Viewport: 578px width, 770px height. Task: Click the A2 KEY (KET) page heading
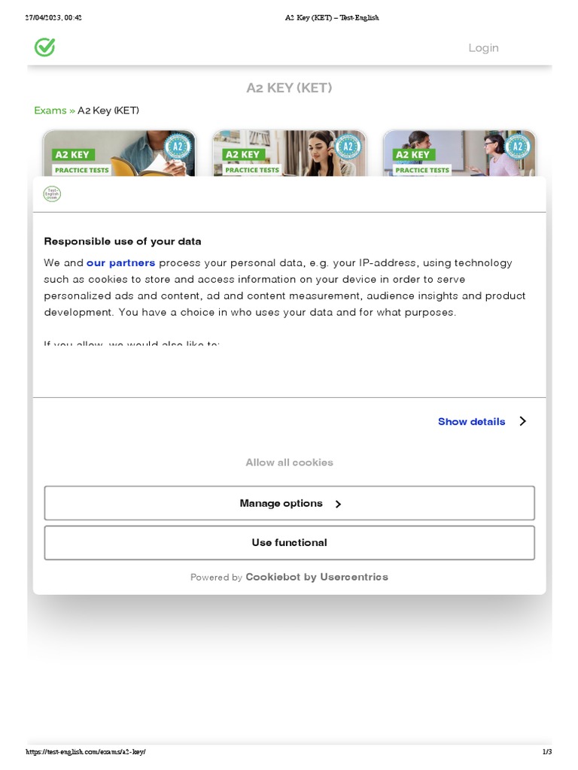coord(290,88)
